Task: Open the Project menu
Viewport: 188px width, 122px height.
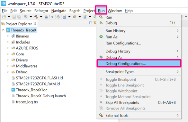Action: pyautogui.click(x=89, y=11)
